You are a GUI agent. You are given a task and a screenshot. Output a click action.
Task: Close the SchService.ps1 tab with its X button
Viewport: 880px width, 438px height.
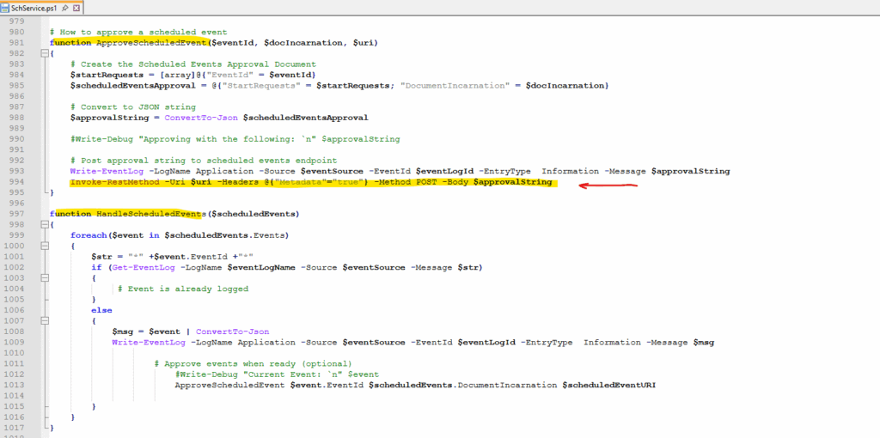tap(76, 9)
